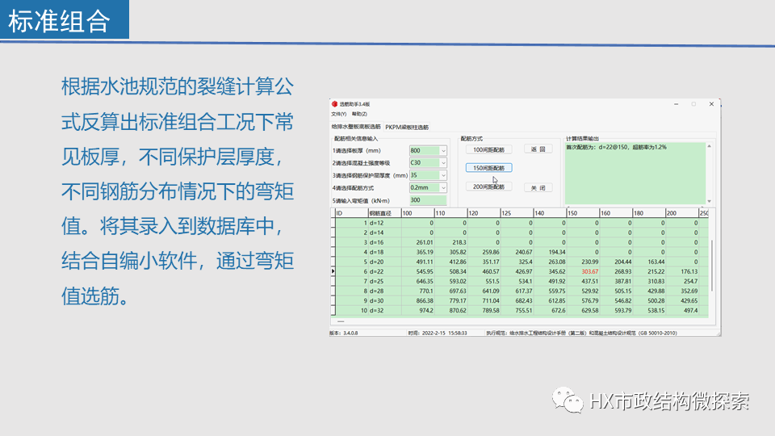Viewport: 775px width, 436px height.
Task: Click the version 3.4.0.8 status text
Action: (344, 333)
